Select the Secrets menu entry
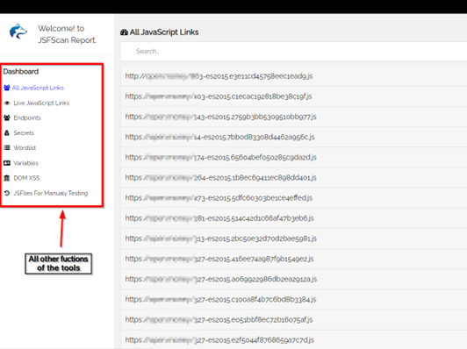This screenshot has width=467, height=349. (x=24, y=132)
